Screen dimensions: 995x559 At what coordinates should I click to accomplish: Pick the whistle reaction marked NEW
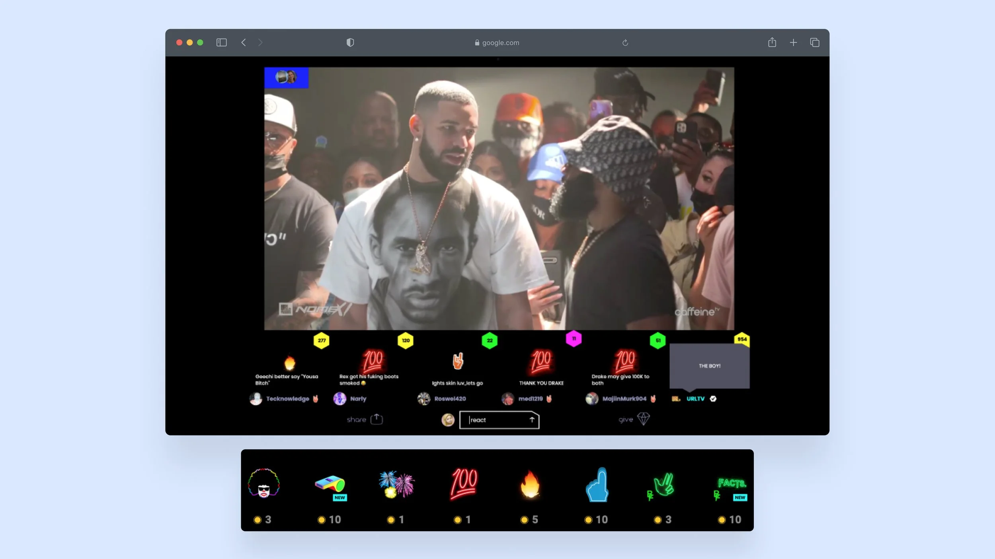[330, 484]
